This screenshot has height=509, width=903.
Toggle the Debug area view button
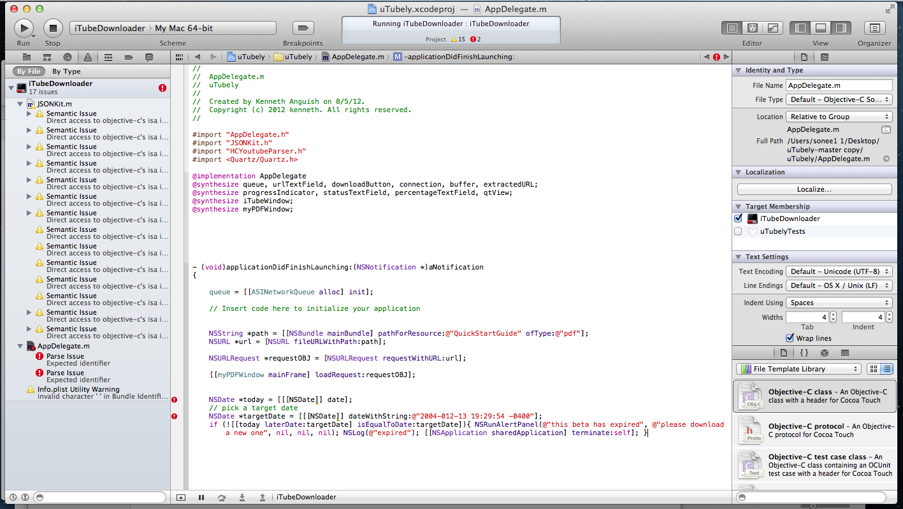[x=821, y=28]
